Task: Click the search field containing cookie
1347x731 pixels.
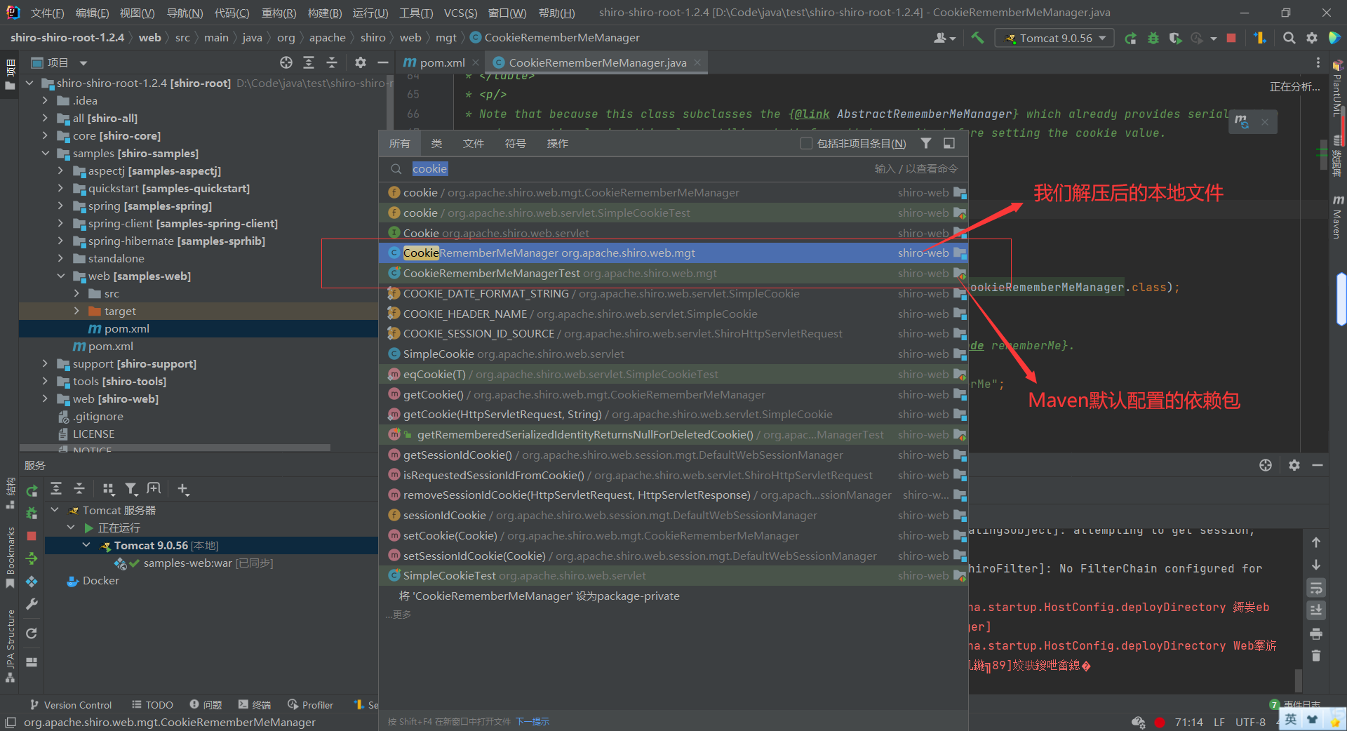Action: [673, 169]
